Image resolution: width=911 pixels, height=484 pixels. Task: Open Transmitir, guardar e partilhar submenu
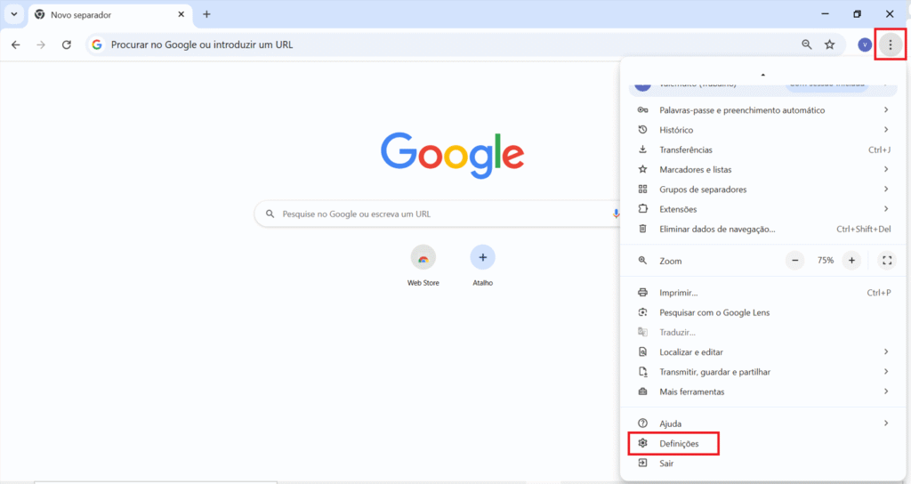762,371
